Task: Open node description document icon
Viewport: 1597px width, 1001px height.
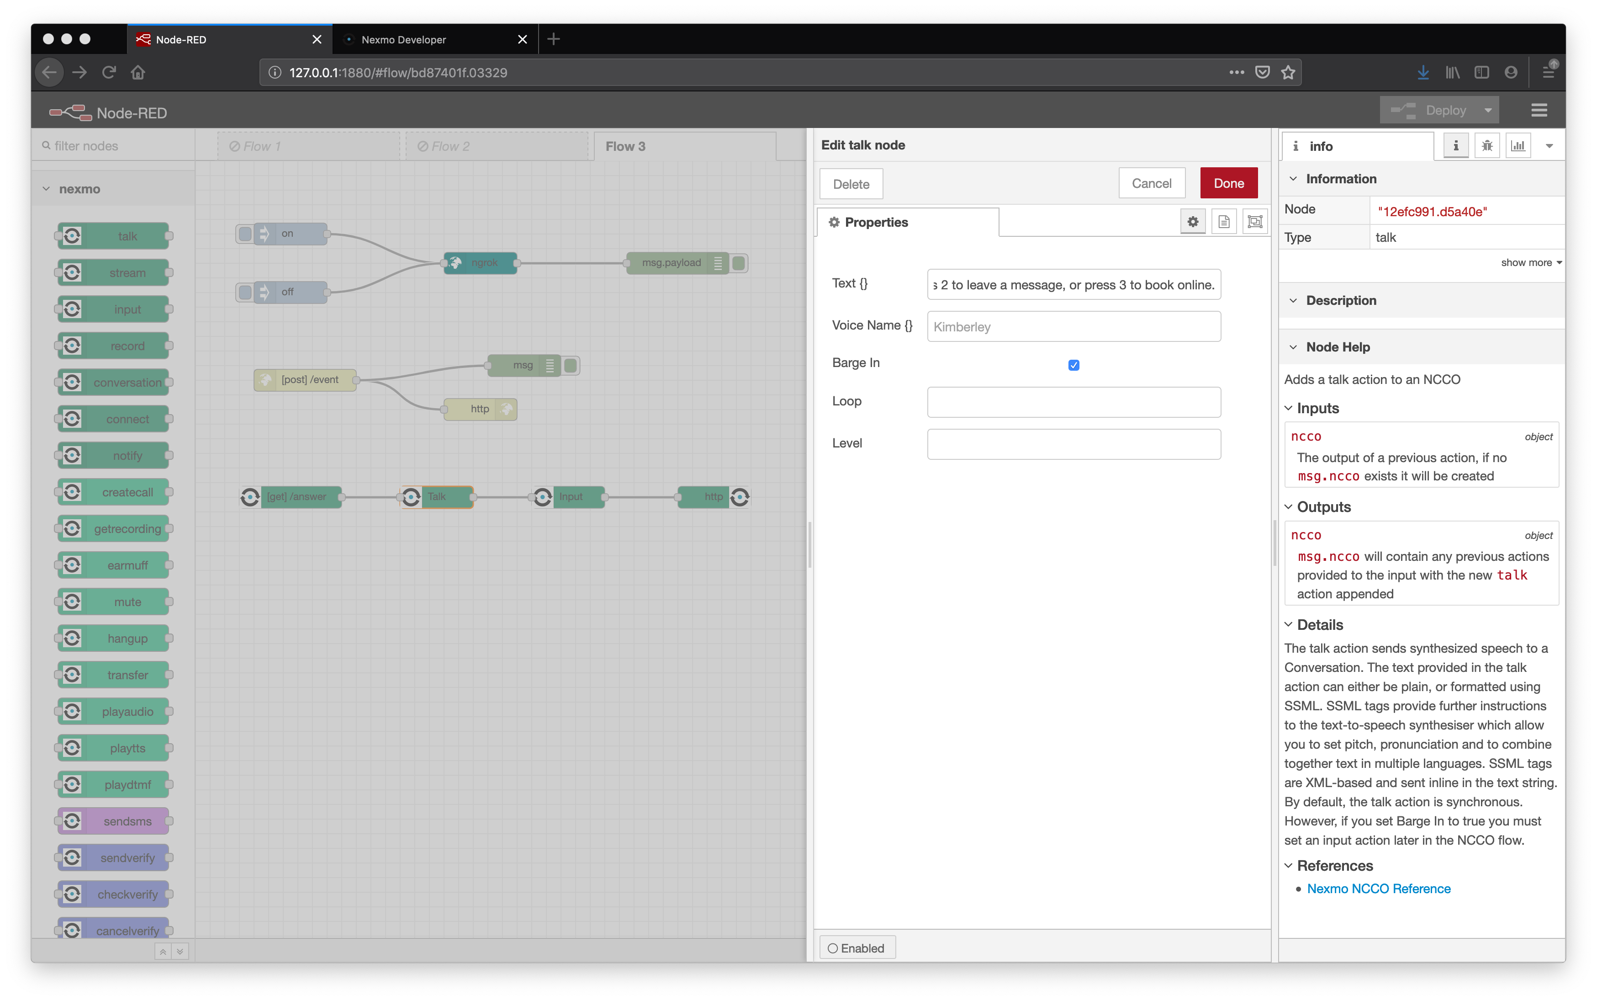Action: coord(1223,222)
